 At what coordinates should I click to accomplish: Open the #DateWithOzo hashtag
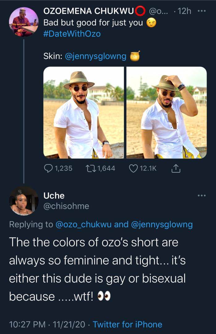coord(72,34)
